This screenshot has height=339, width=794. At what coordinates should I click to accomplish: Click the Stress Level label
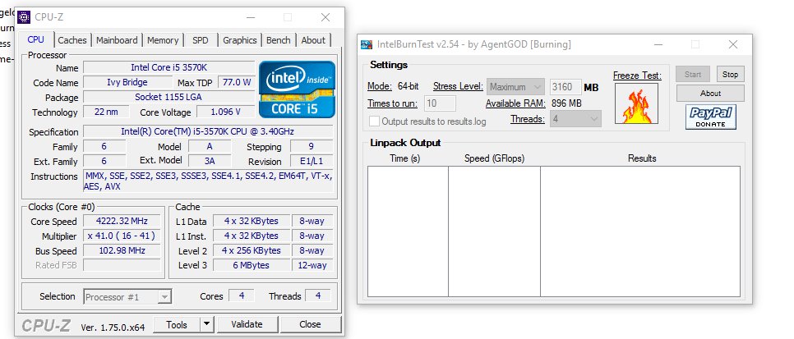pyautogui.click(x=458, y=86)
